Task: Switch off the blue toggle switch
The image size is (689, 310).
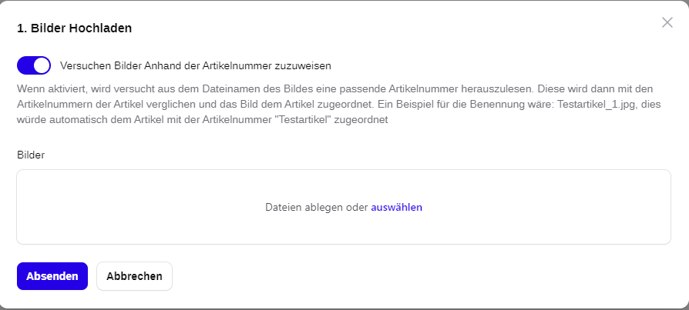Action: (x=34, y=65)
